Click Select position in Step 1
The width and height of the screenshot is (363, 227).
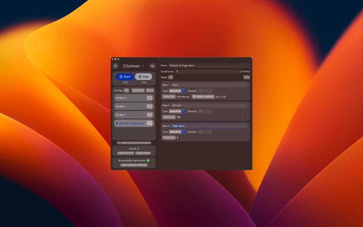point(203,97)
